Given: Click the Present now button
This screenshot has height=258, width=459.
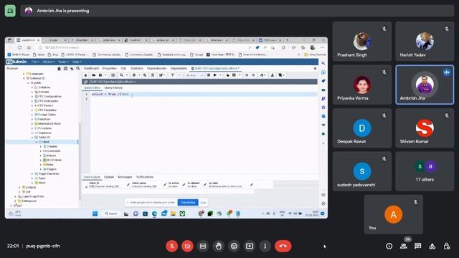Looking at the screenshot, I should (250, 246).
